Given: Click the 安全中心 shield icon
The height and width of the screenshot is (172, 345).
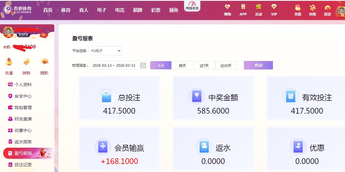Looking at the screenshot, I should [10, 96].
